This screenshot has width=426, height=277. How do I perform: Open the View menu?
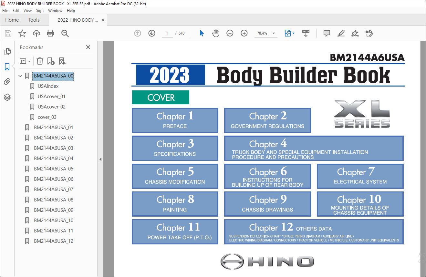27,11
